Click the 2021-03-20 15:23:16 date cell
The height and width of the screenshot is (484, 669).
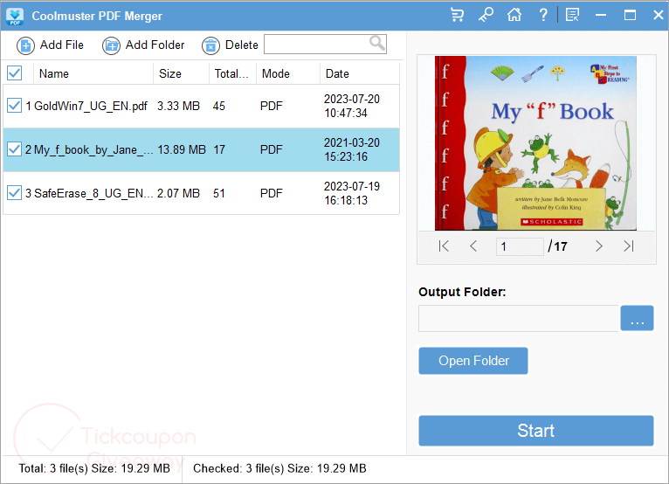[x=352, y=149]
